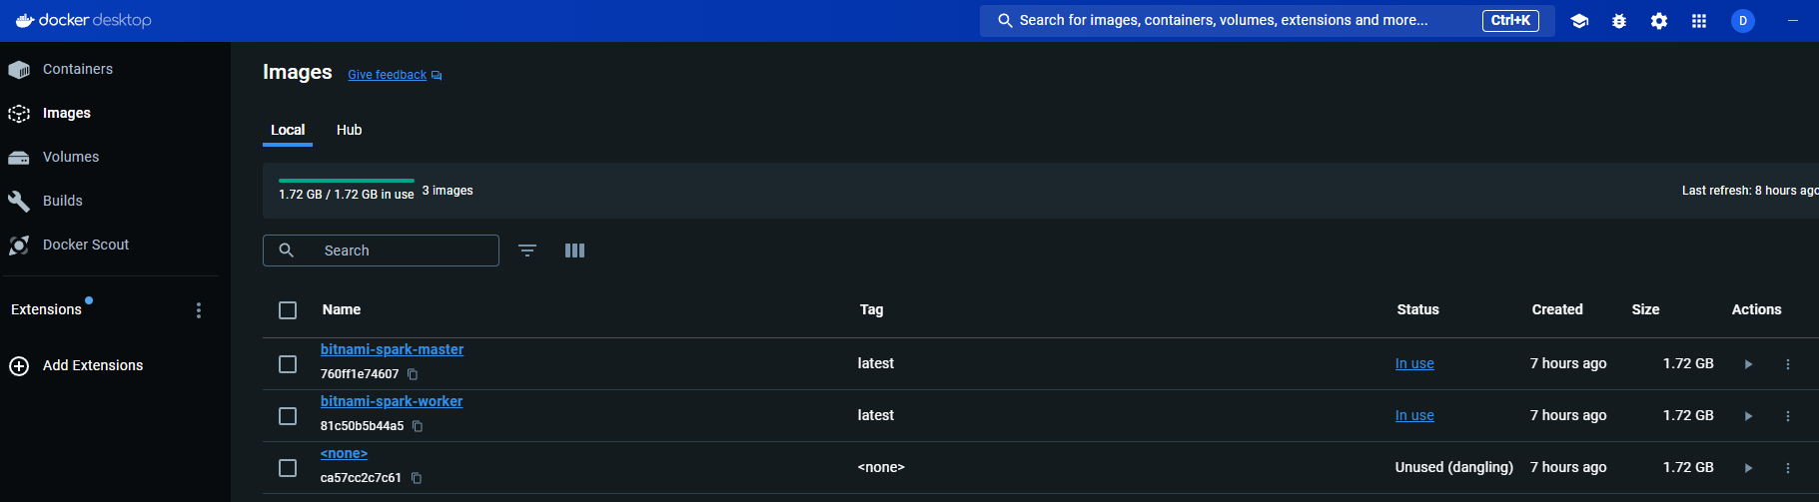Open the Give feedback link
The height and width of the screenshot is (502, 1819).
388,75
